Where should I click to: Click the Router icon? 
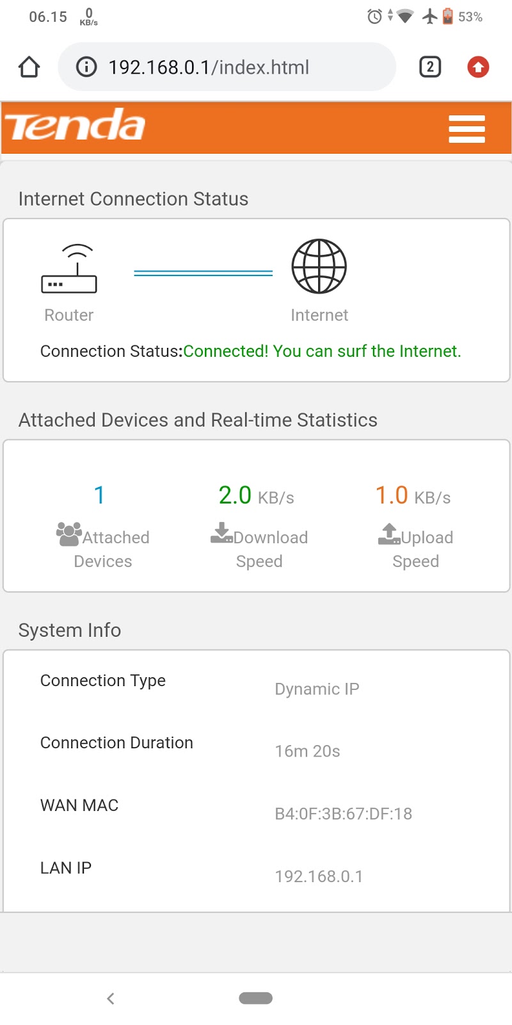pyautogui.click(x=69, y=269)
